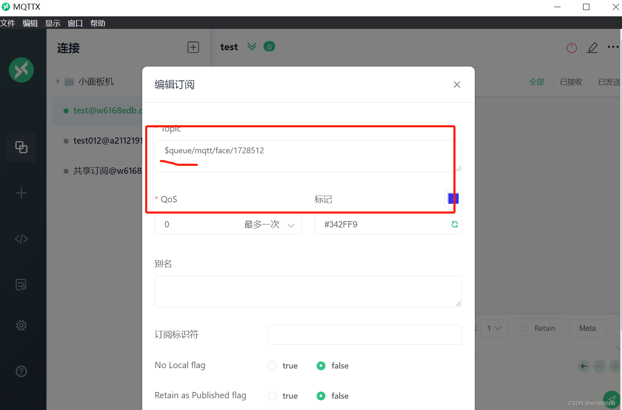Click the green send message button
622x410 pixels.
(x=612, y=400)
